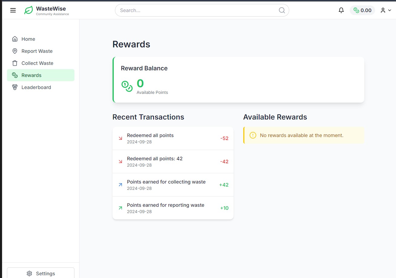
Task: Open the hamburger menu to toggle sidebar
Action: tap(13, 10)
